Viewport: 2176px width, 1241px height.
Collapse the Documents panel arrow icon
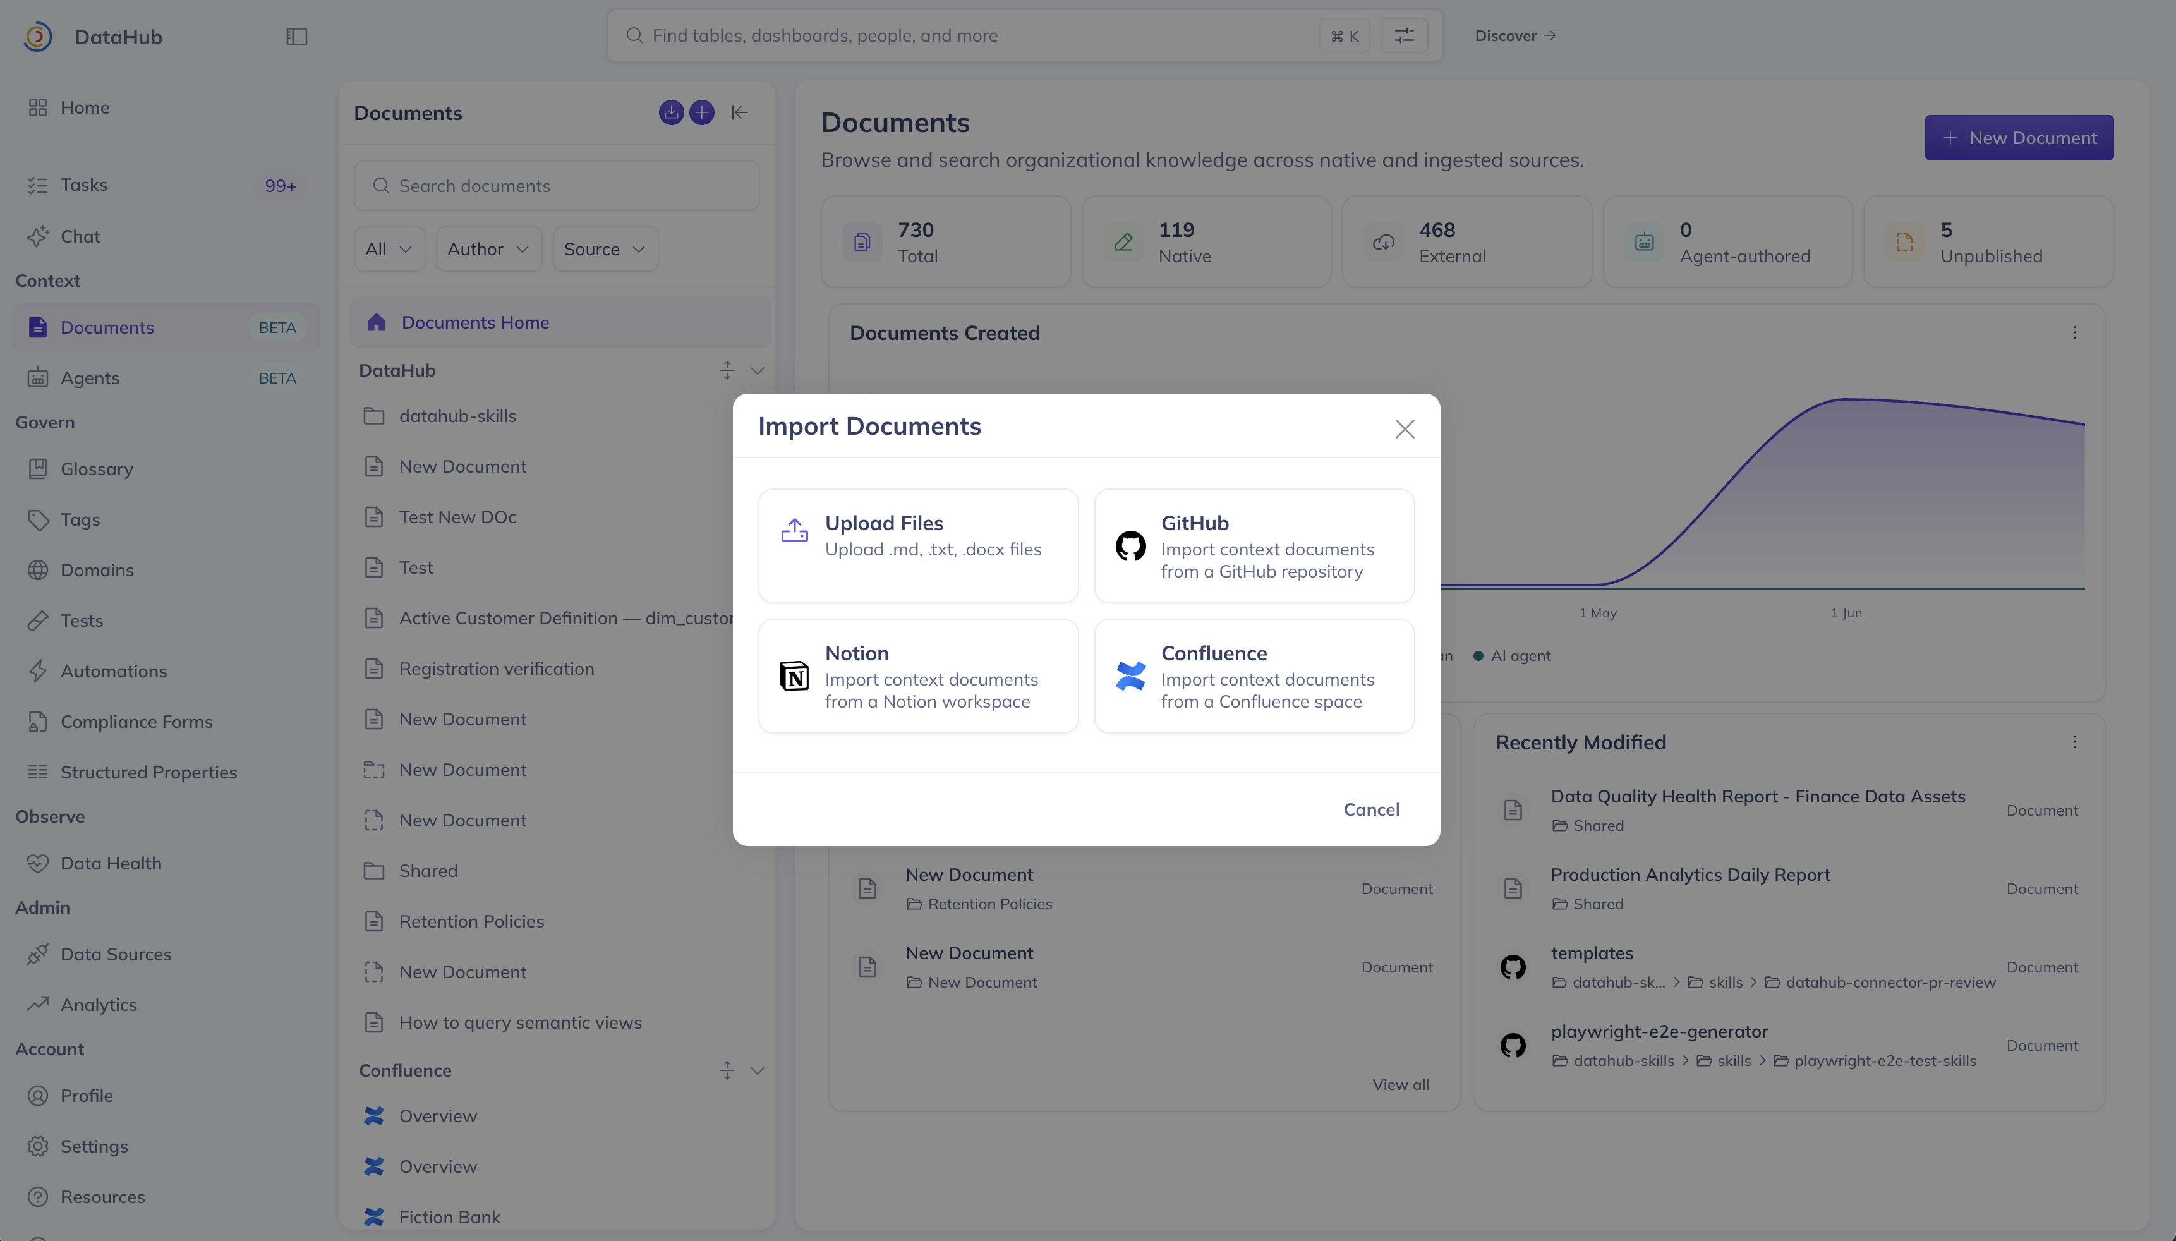coord(739,112)
